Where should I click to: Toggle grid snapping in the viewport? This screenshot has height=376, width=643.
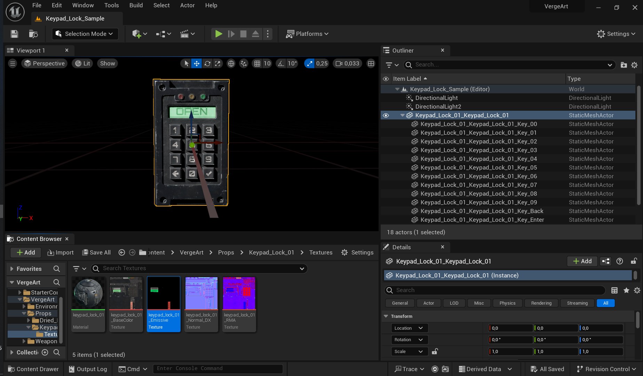[x=257, y=63]
